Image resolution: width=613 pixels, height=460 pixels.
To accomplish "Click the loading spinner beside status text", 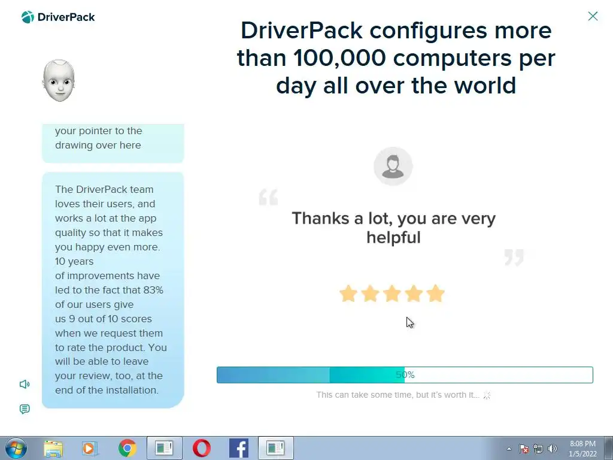I will 487,395.
